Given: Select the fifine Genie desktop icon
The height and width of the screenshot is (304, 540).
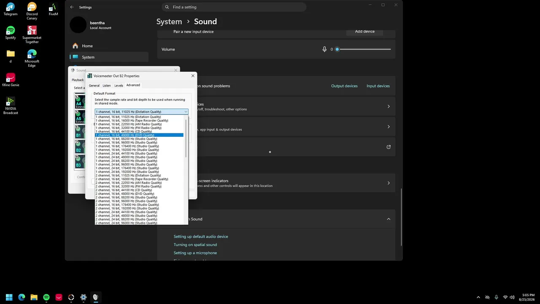Looking at the screenshot, I should click(11, 80).
